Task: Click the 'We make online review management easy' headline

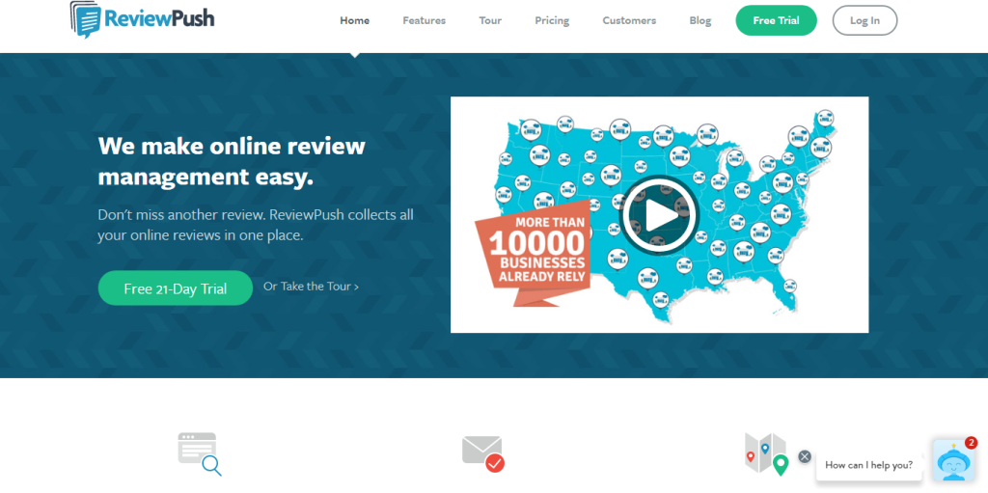Action: click(232, 161)
